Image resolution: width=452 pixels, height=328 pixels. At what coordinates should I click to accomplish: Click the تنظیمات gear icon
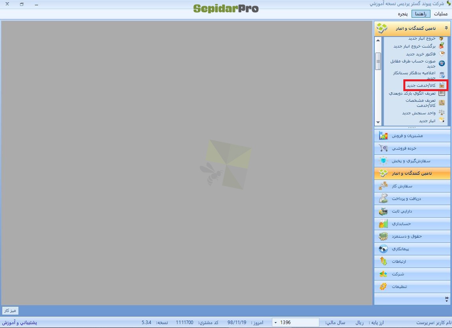click(383, 286)
